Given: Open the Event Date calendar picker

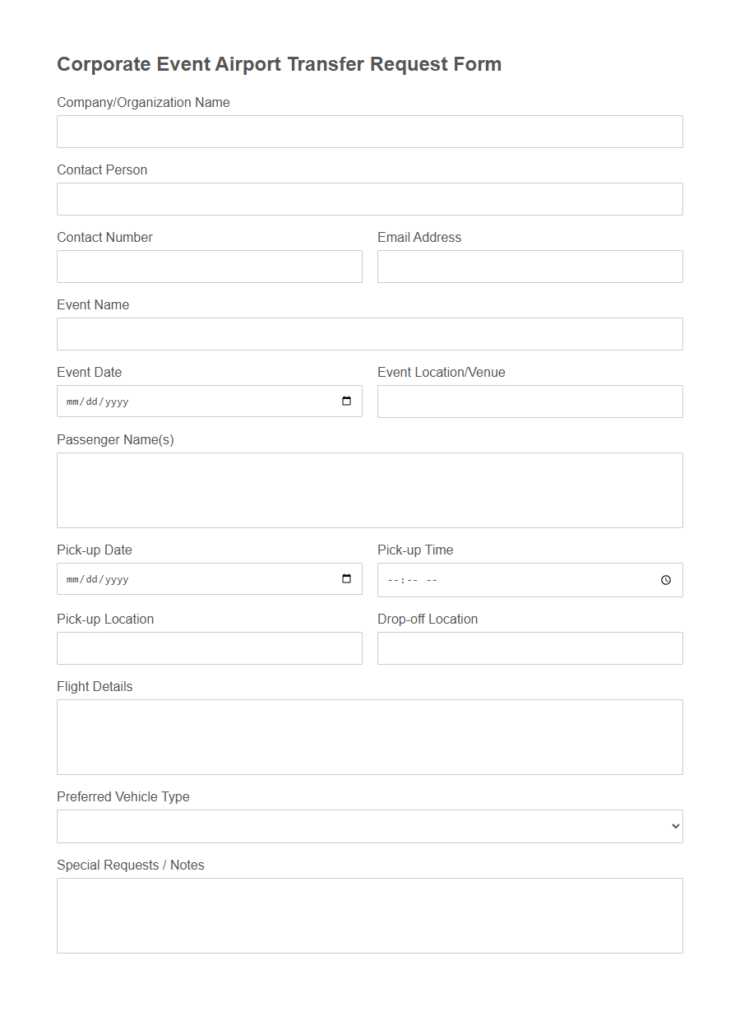Looking at the screenshot, I should point(346,401).
